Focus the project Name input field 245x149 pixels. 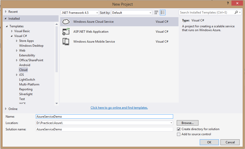(x=104, y=117)
